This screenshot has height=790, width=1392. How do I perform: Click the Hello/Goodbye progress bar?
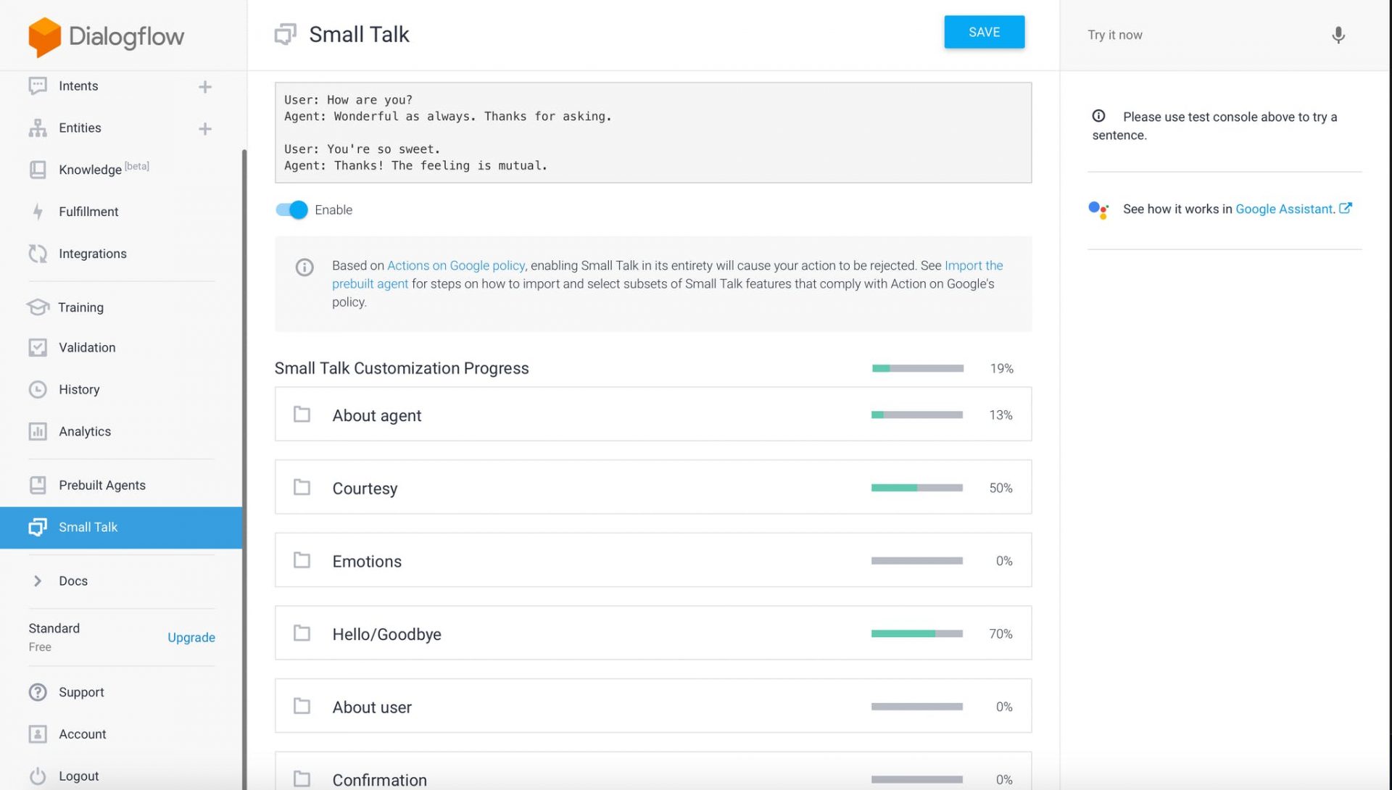(x=916, y=633)
